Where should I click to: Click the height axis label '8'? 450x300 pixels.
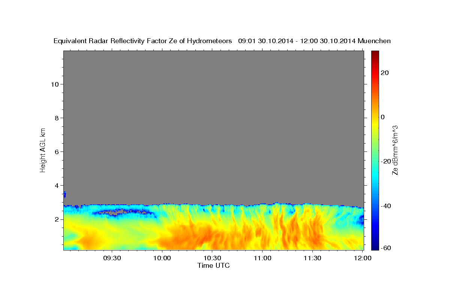click(x=56, y=118)
